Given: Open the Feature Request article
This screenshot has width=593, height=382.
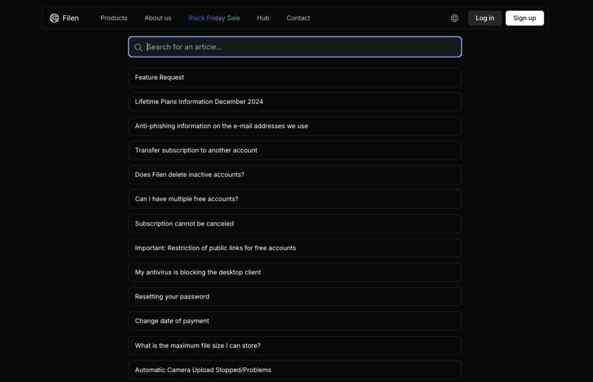Looking at the screenshot, I should click(x=294, y=77).
